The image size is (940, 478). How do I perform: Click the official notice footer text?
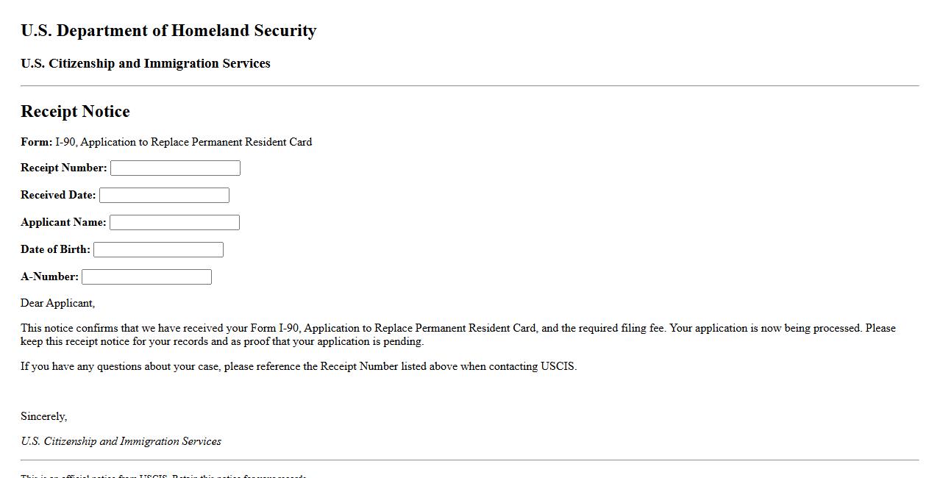[163, 475]
